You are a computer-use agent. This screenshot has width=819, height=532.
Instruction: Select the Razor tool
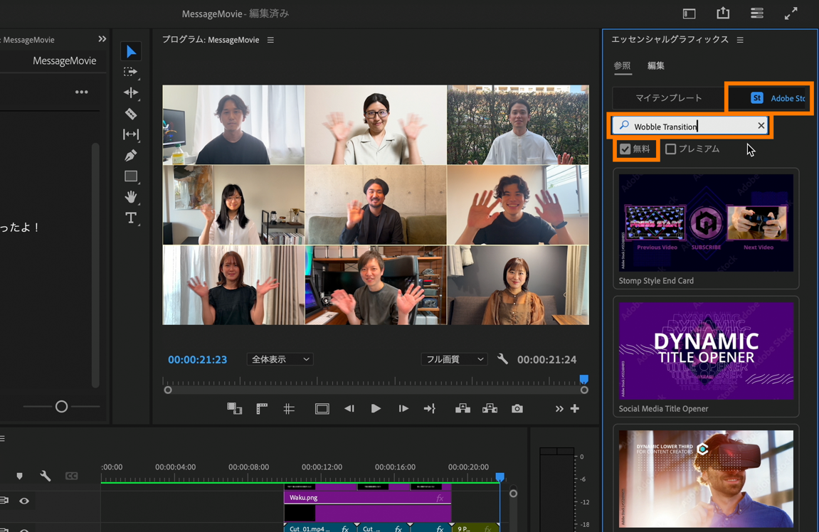131,113
